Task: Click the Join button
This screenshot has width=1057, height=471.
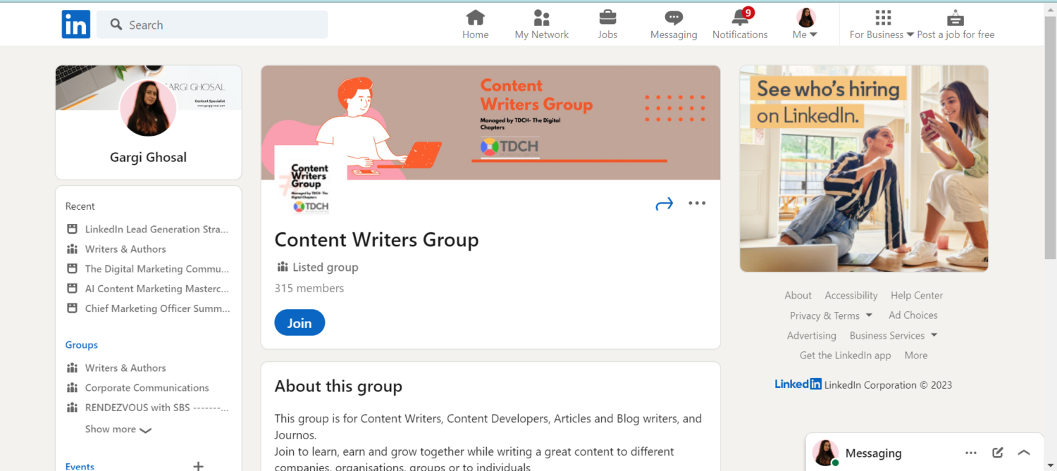Action: click(299, 322)
